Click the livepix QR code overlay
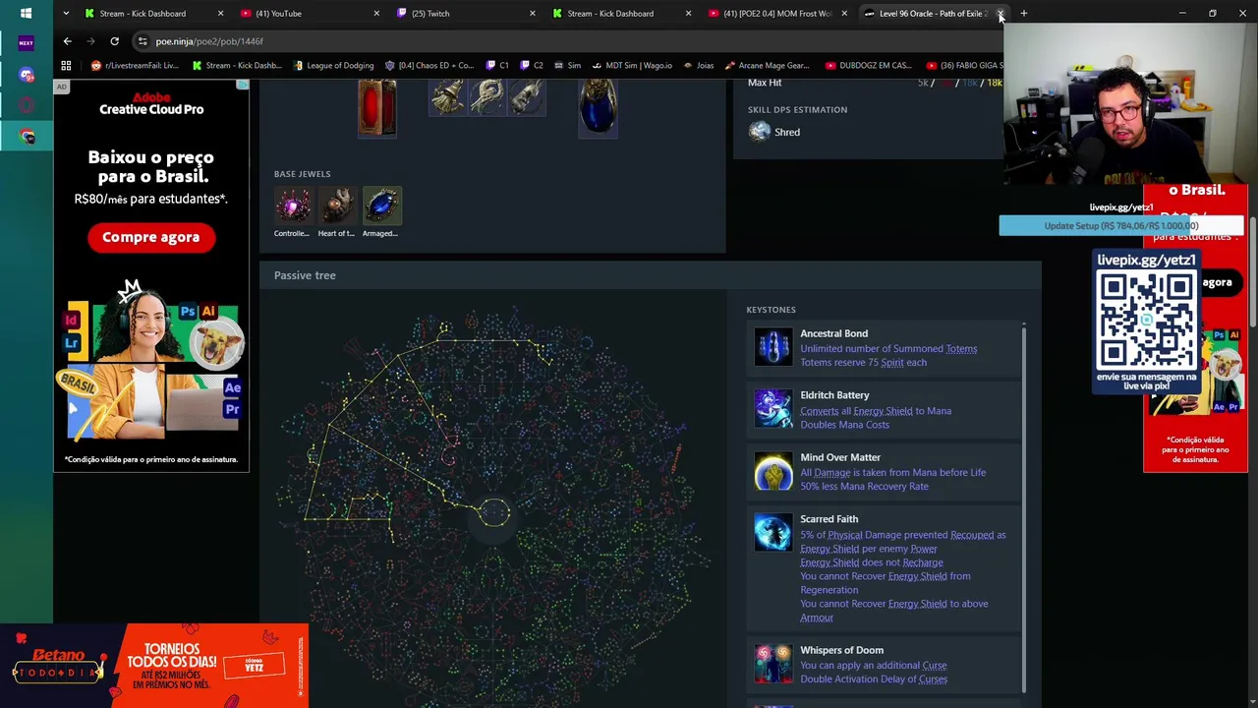Screen dimensions: 1258x708 [1146, 321]
